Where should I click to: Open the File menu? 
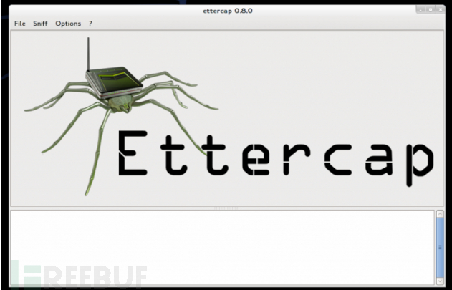pyautogui.click(x=19, y=24)
